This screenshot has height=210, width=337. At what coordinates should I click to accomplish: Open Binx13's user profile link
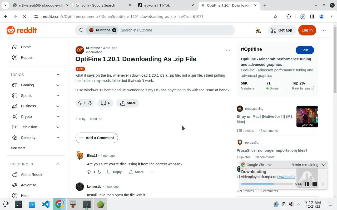pos(92,156)
